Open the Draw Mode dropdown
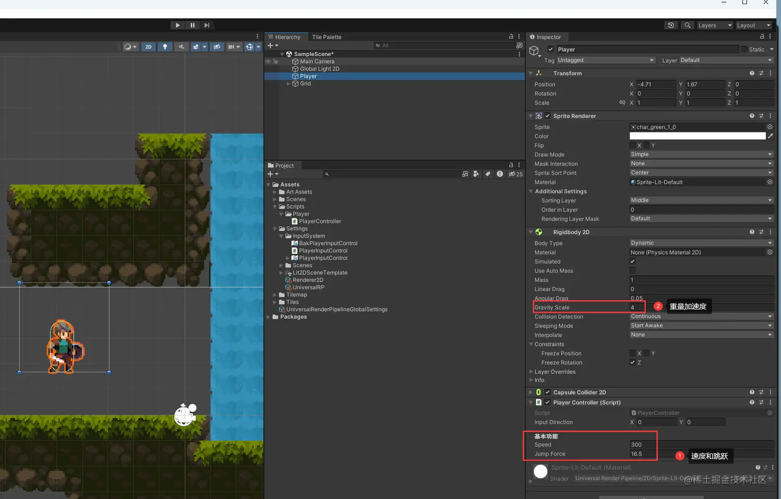The height and width of the screenshot is (499, 781). (701, 154)
